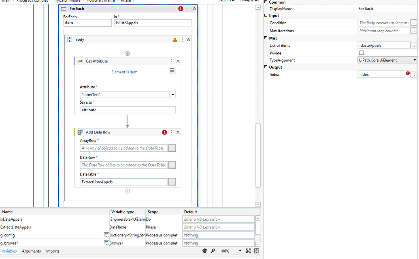Open the ArrayRow expression editor with ellipsis button
The image size is (419, 259).
click(172, 148)
